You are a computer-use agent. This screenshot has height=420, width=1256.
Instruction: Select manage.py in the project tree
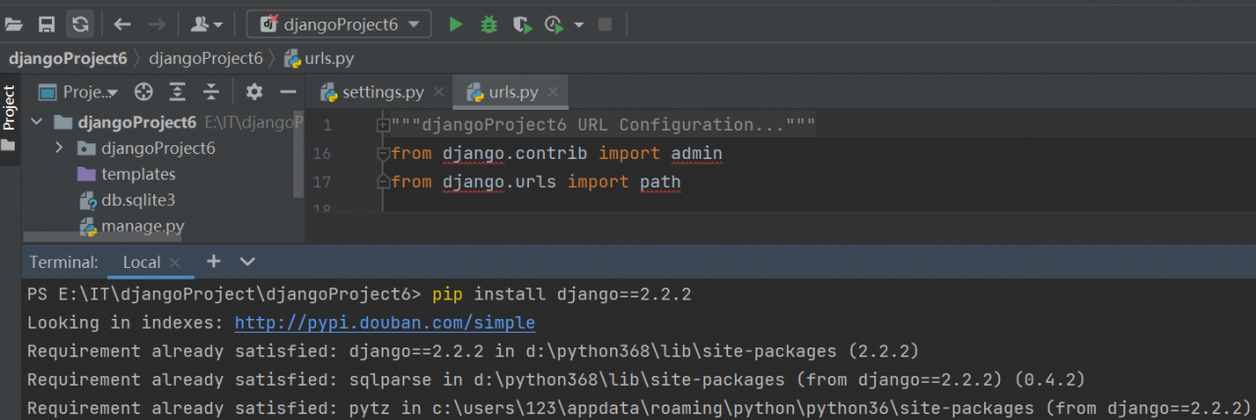click(x=142, y=227)
